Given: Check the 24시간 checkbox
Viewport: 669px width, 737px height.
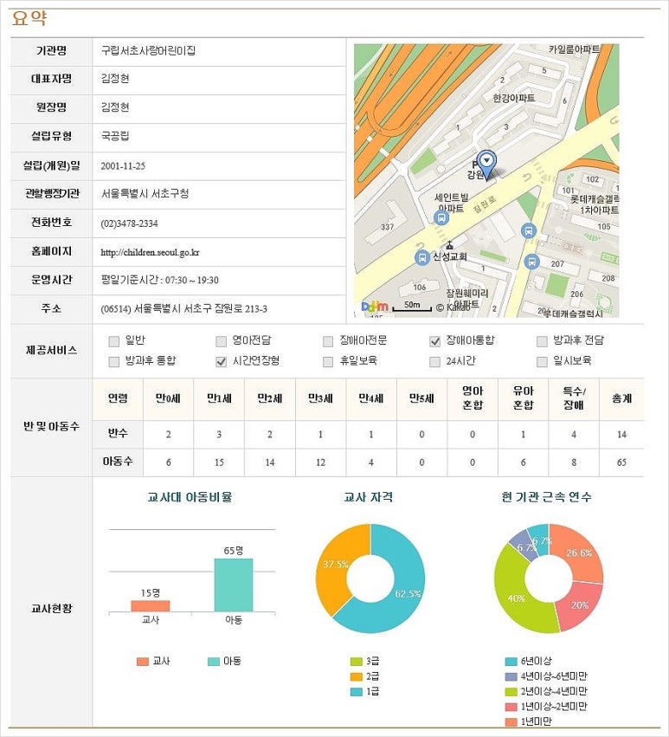Looking at the screenshot, I should point(435,361).
